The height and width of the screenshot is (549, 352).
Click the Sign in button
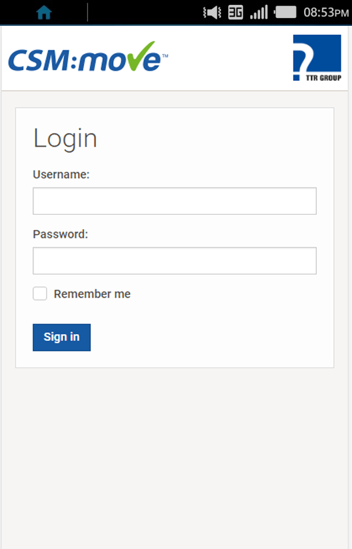point(62,337)
